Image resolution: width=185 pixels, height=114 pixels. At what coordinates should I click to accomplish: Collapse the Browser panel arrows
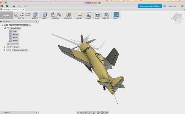tap(1, 21)
